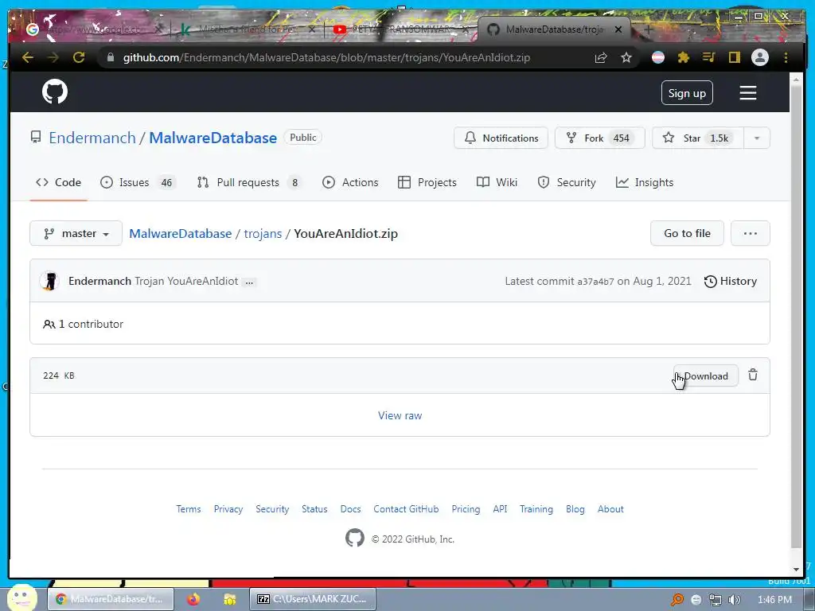Viewport: 815px width, 611px height.
Task: Switch to the PETYA RANSOMWARE YouTube tab
Action: point(400,29)
